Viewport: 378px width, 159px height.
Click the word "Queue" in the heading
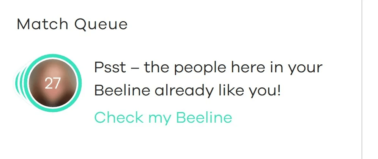[101, 25]
